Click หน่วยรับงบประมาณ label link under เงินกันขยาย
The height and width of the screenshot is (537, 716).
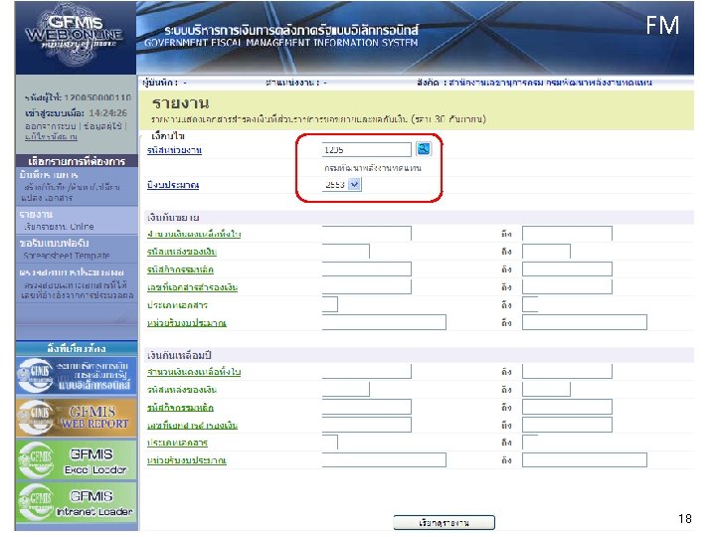pos(187,323)
